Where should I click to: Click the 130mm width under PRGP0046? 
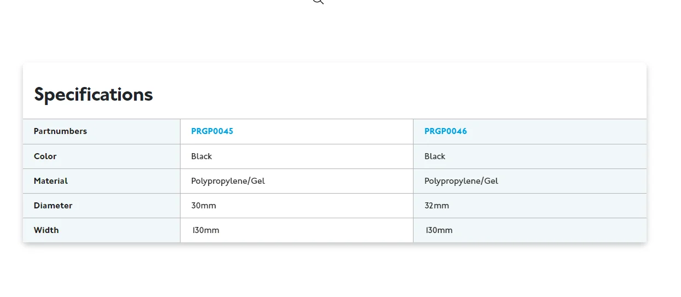439,230
